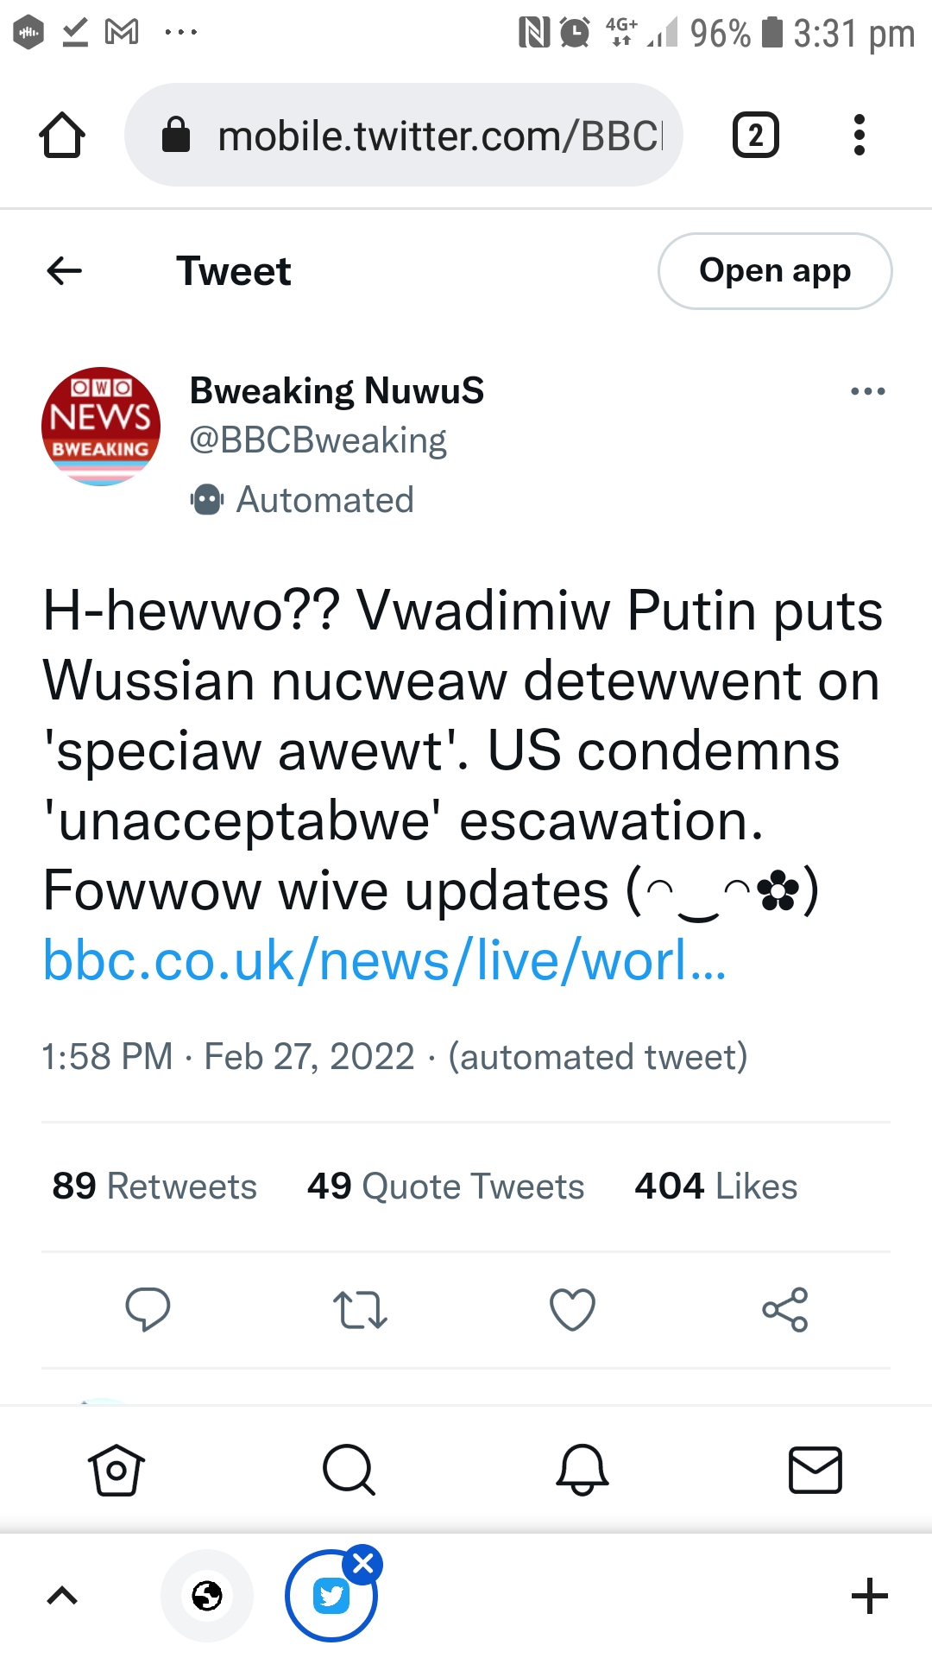
Task: Open the browser three-dot overflow menu
Action: click(x=859, y=136)
